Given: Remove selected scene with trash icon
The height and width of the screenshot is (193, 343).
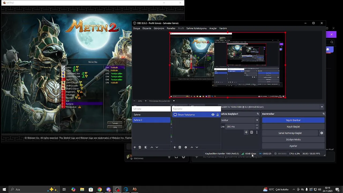Looking at the screenshot, I should pos(140,147).
